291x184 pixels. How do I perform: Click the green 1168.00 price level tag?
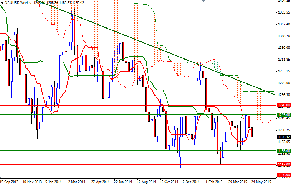click(x=283, y=151)
